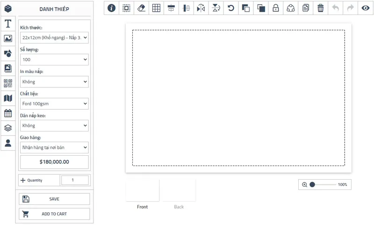
Task: Click the Quantity input field showing 1
Action: pyautogui.click(x=75, y=180)
